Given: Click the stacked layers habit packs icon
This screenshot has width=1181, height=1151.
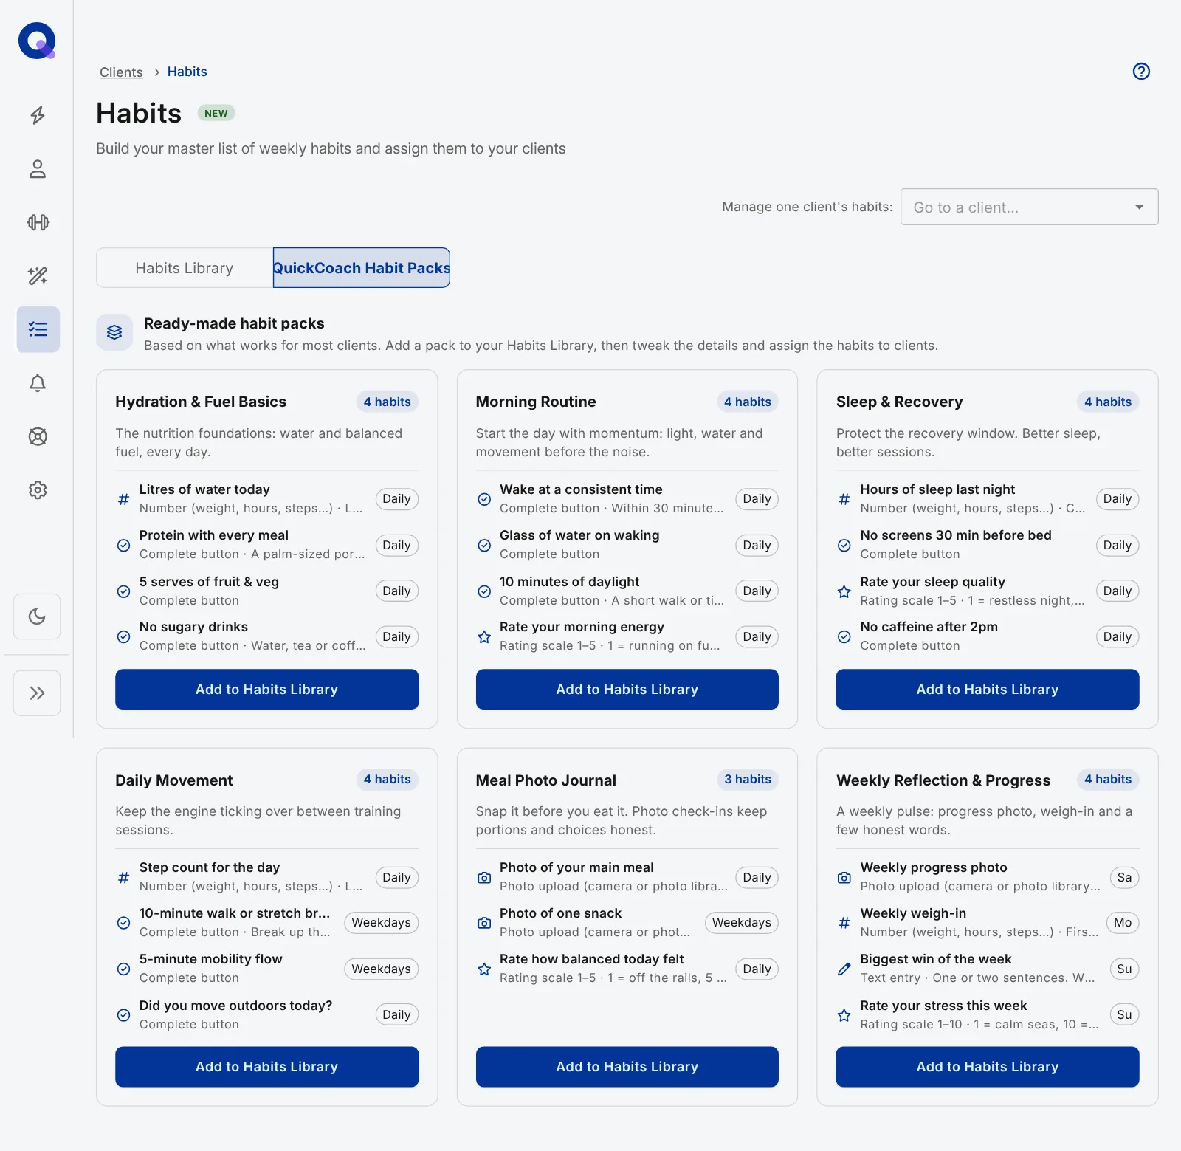Looking at the screenshot, I should point(114,332).
